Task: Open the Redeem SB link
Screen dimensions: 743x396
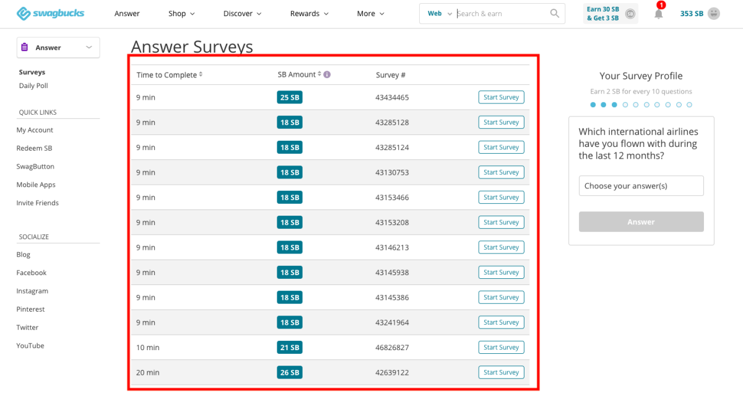Action: 34,147
